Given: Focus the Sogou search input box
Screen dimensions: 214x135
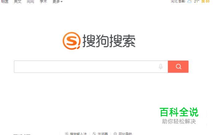Looking at the screenshot, I should pos(91,67).
